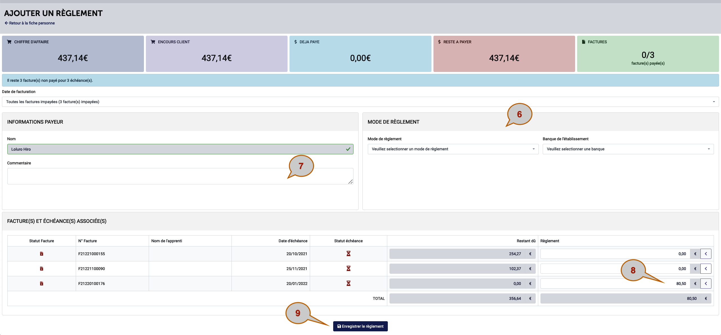Click the Retour à la fiche personne link
Image resolution: width=721 pixels, height=335 pixels.
click(30, 23)
